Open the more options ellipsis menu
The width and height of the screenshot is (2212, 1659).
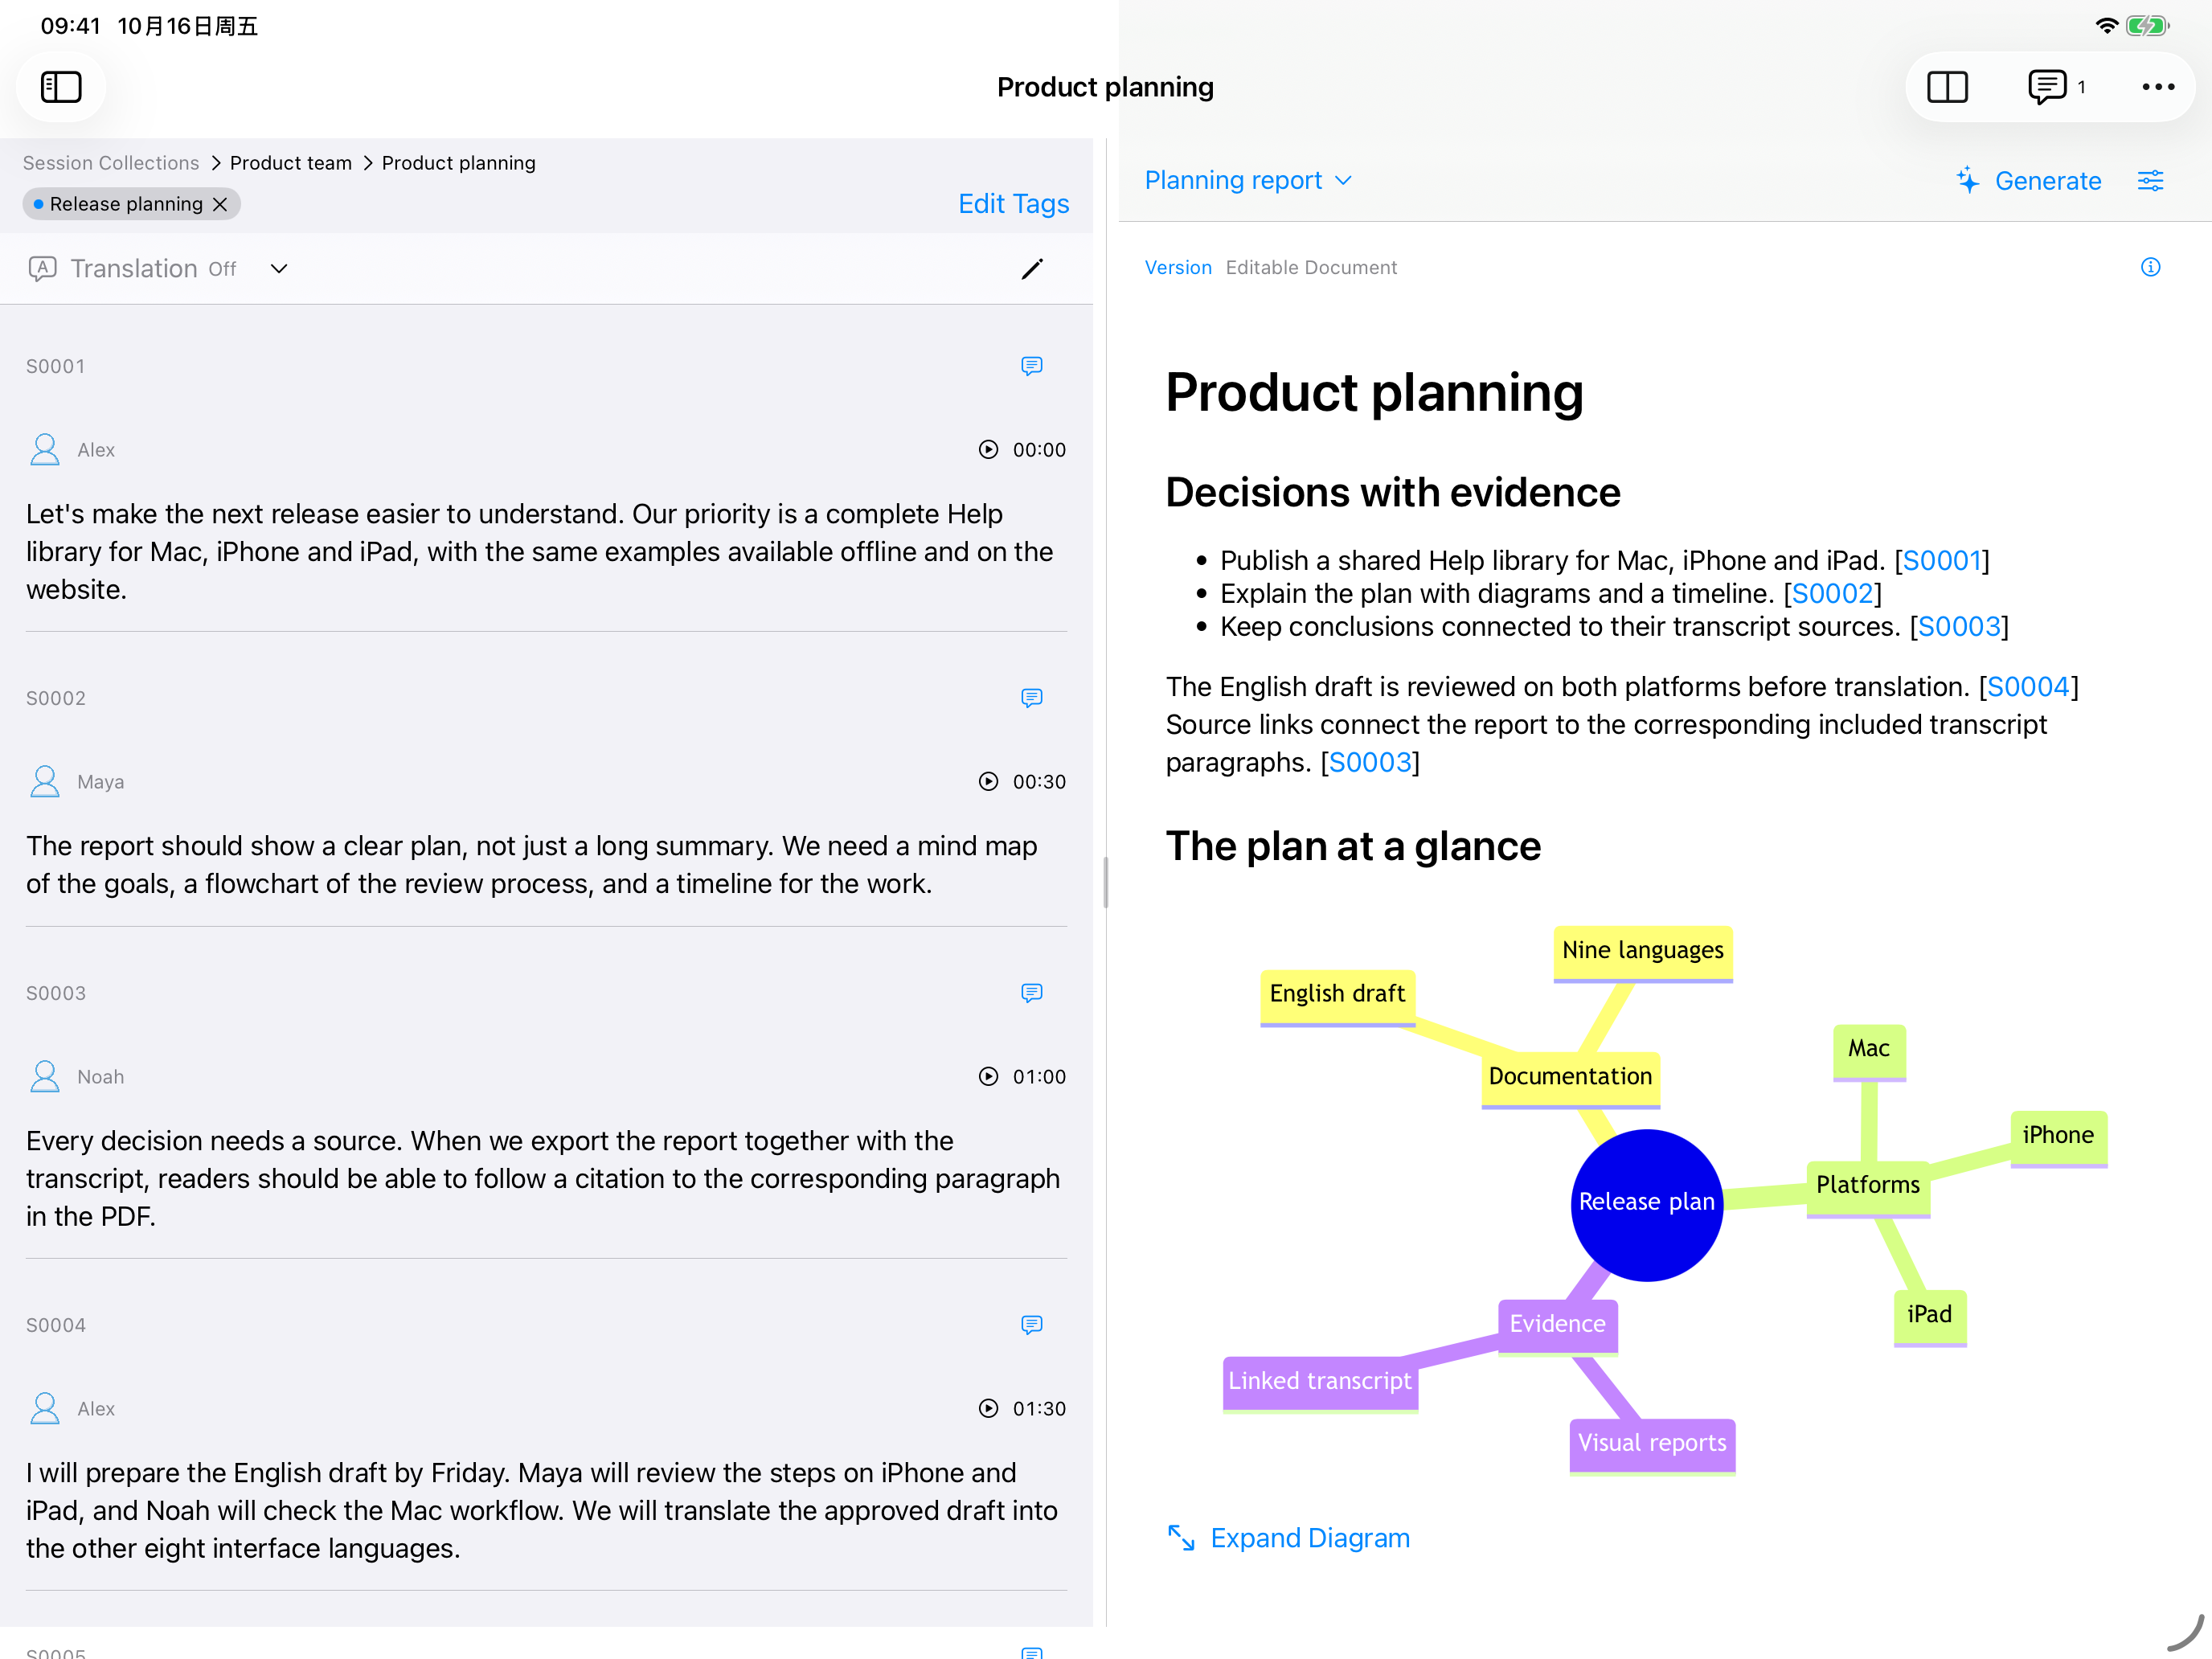2158,87
